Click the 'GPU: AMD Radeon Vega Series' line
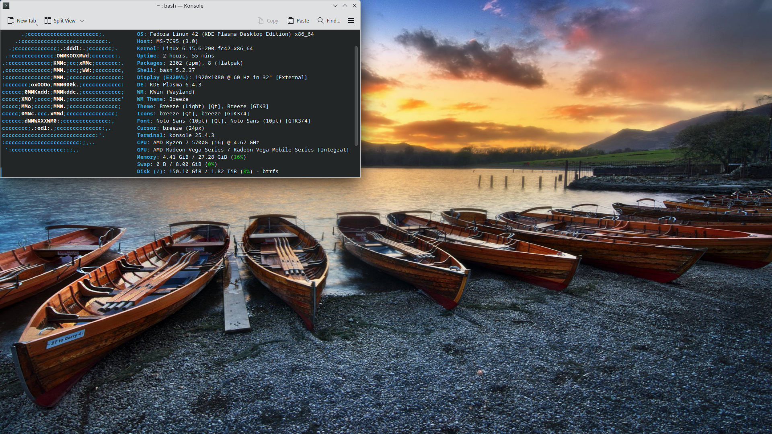This screenshot has height=434, width=772. 243,150
